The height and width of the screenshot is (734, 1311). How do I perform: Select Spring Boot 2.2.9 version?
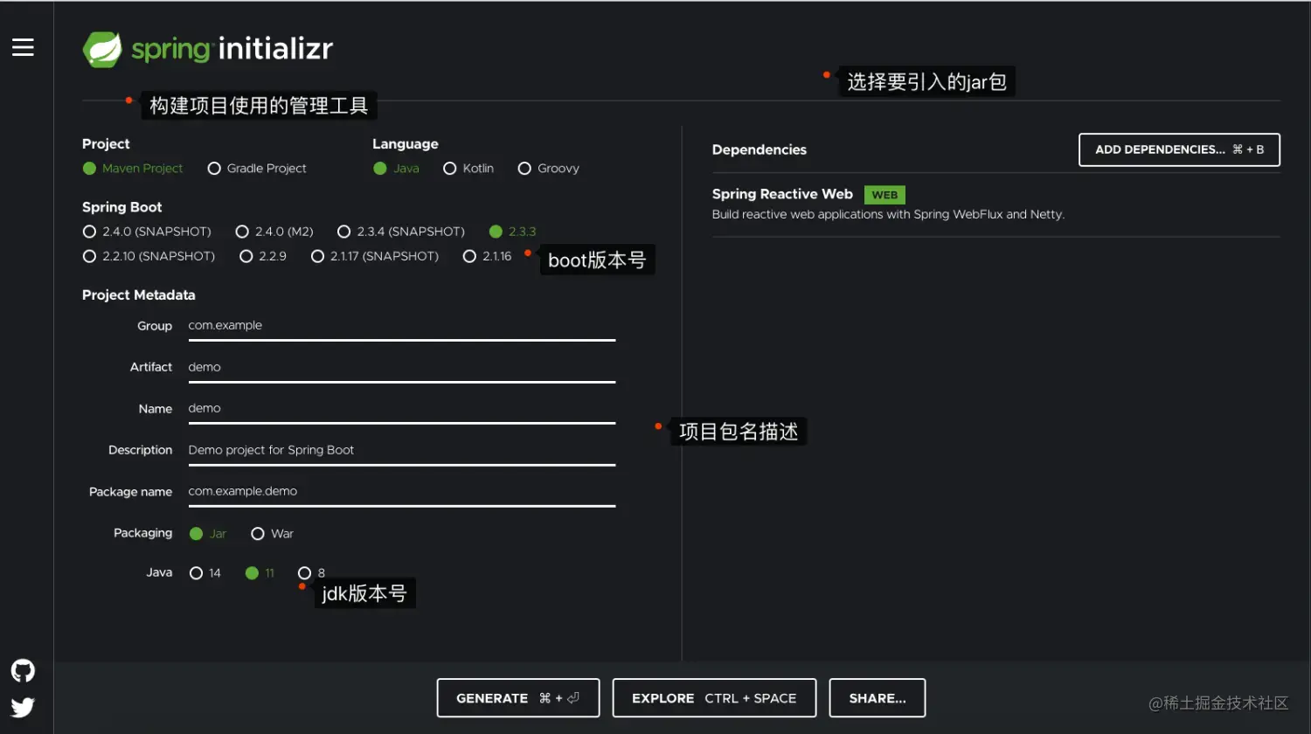[x=263, y=256]
